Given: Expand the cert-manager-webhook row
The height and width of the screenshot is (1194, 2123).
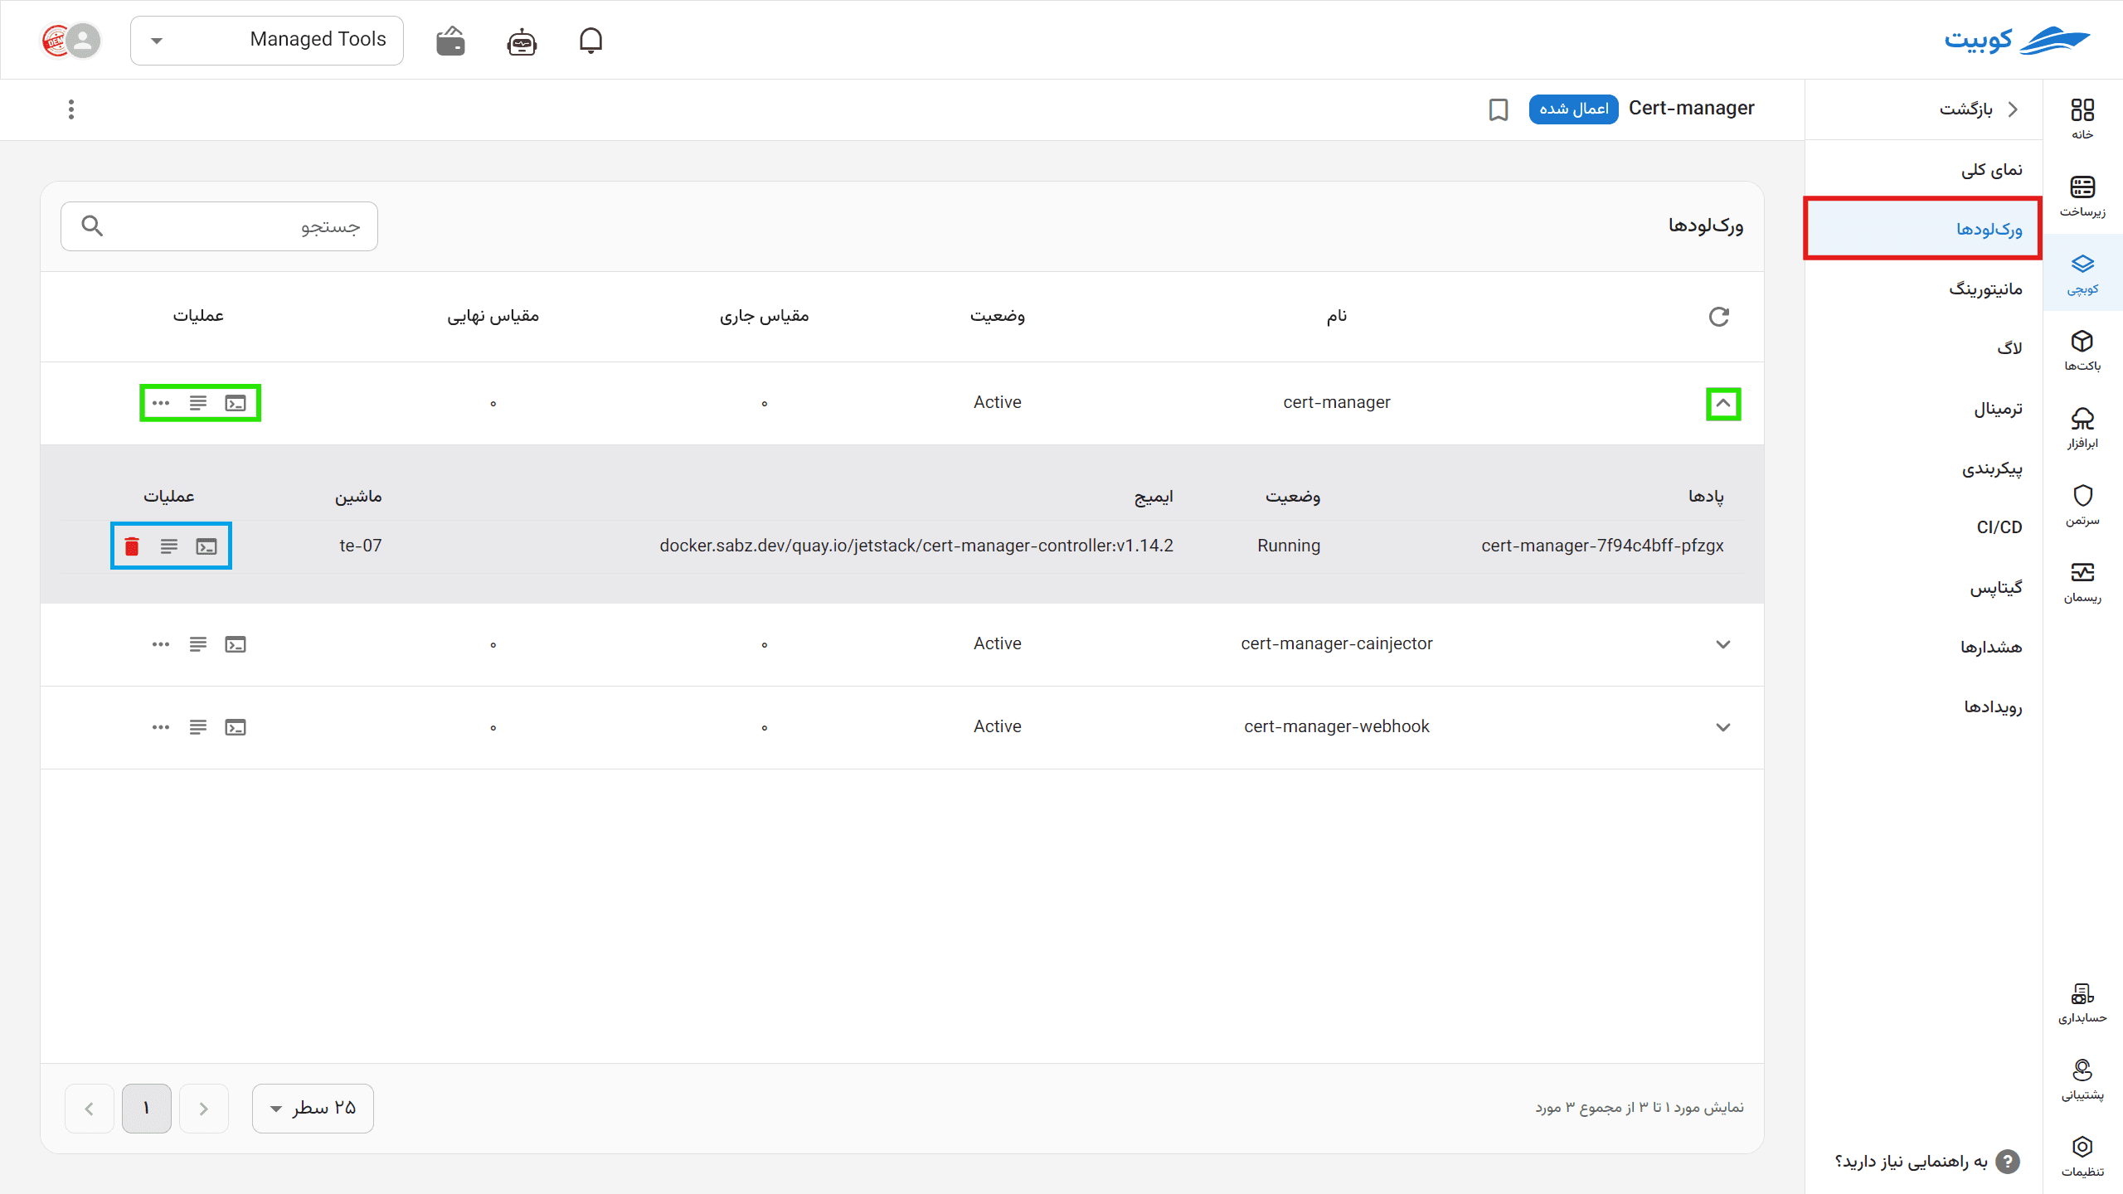Looking at the screenshot, I should coord(1723,727).
